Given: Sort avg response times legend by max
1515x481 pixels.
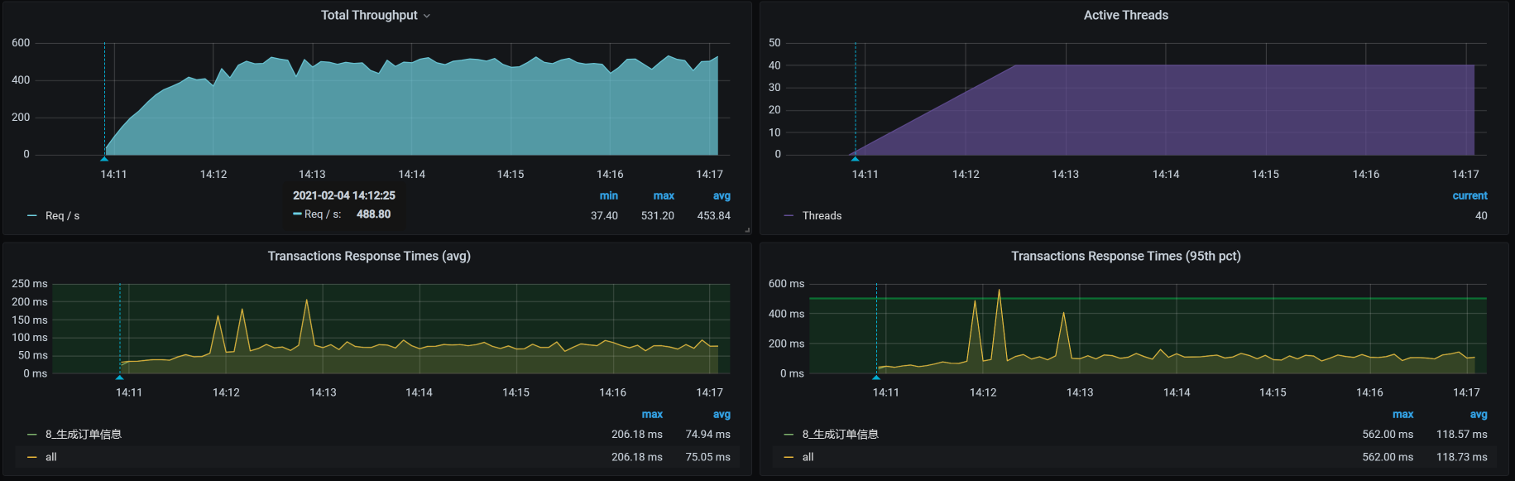Looking at the screenshot, I should (x=652, y=415).
